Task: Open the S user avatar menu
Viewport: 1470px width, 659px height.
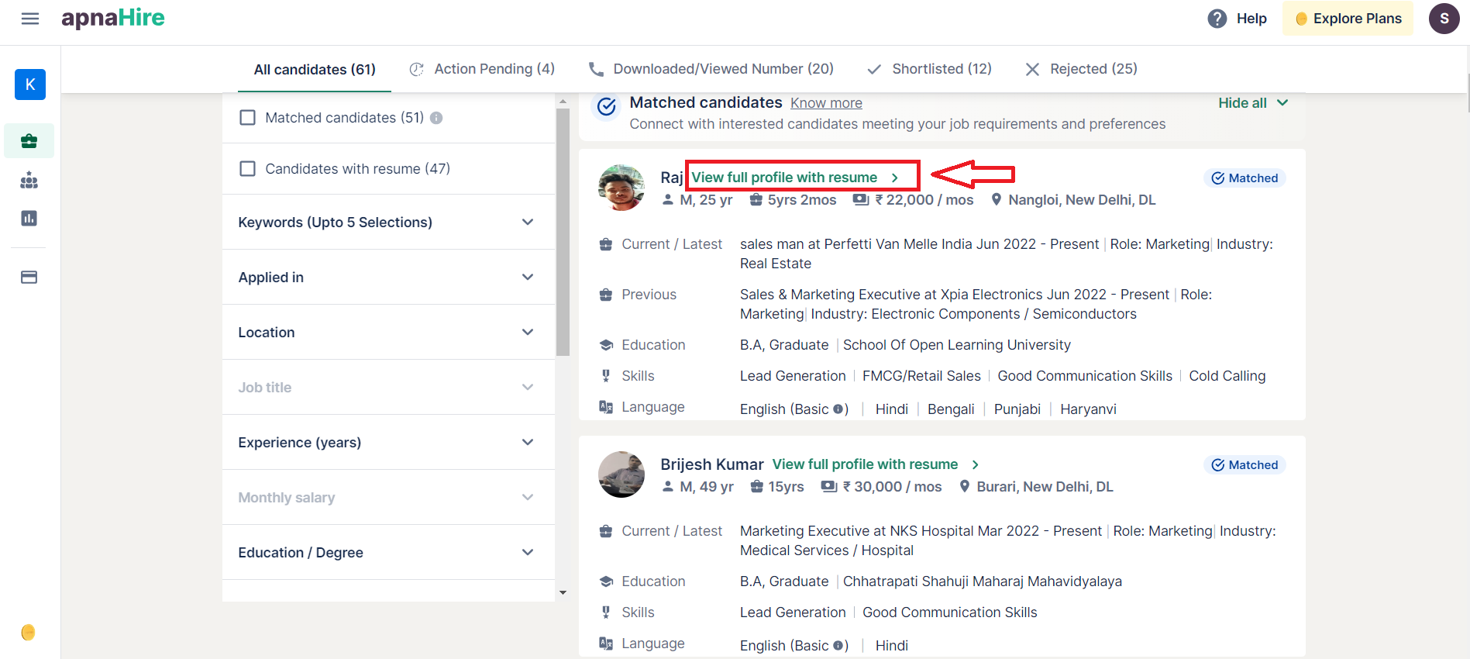Action: (1444, 19)
